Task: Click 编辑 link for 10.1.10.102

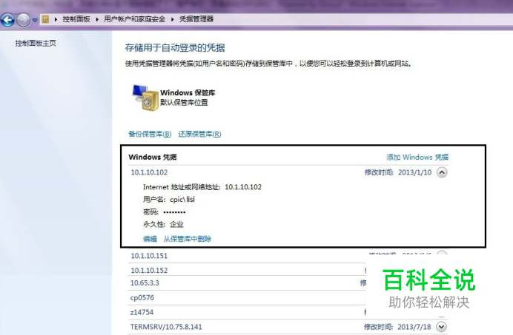Action: (150, 239)
